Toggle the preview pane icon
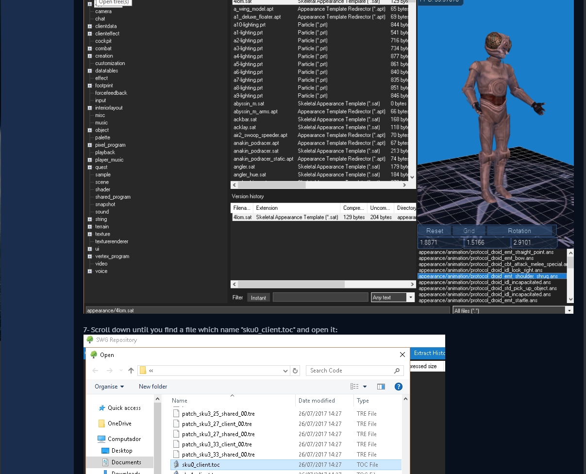The height and width of the screenshot is (474, 586). pos(381,387)
